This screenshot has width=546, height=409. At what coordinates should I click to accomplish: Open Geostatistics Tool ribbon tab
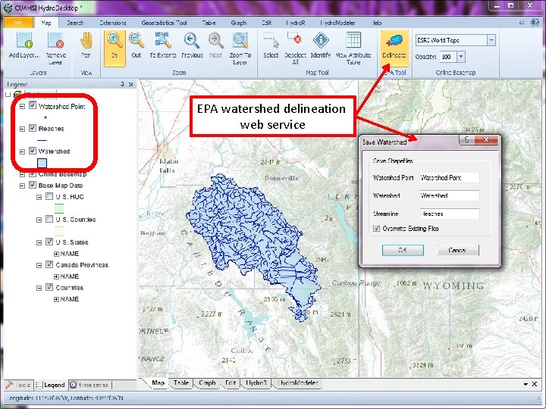click(164, 23)
